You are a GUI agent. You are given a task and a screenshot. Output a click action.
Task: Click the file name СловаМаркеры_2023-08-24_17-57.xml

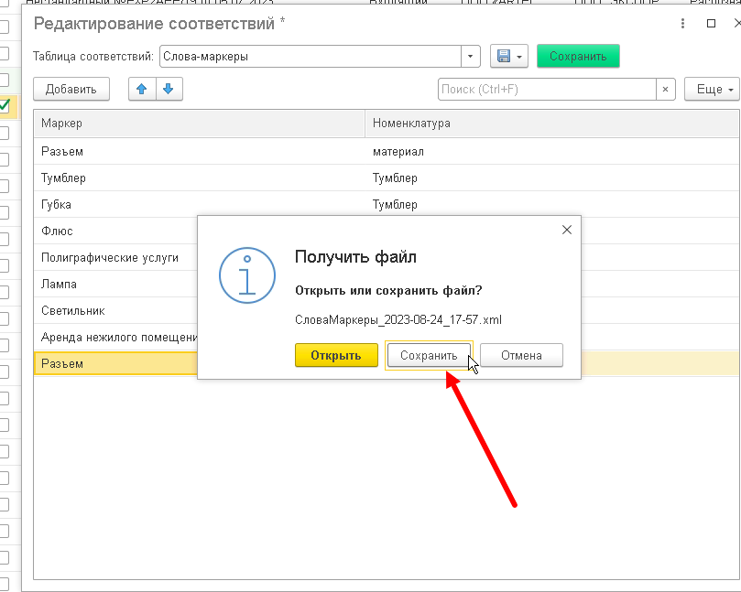[x=398, y=320]
